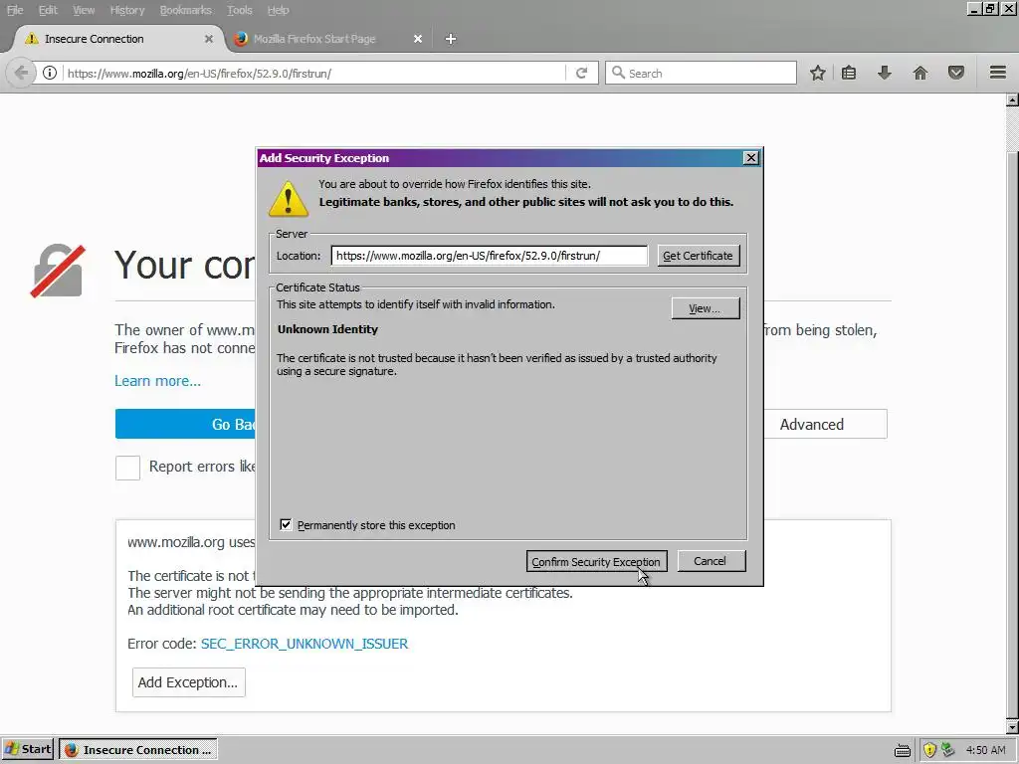Cancel the security exception dialog
Image resolution: width=1019 pixels, height=764 pixels.
[711, 561]
